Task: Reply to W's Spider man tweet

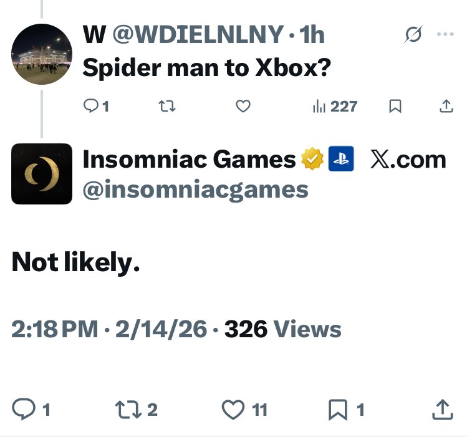Action: pos(91,107)
